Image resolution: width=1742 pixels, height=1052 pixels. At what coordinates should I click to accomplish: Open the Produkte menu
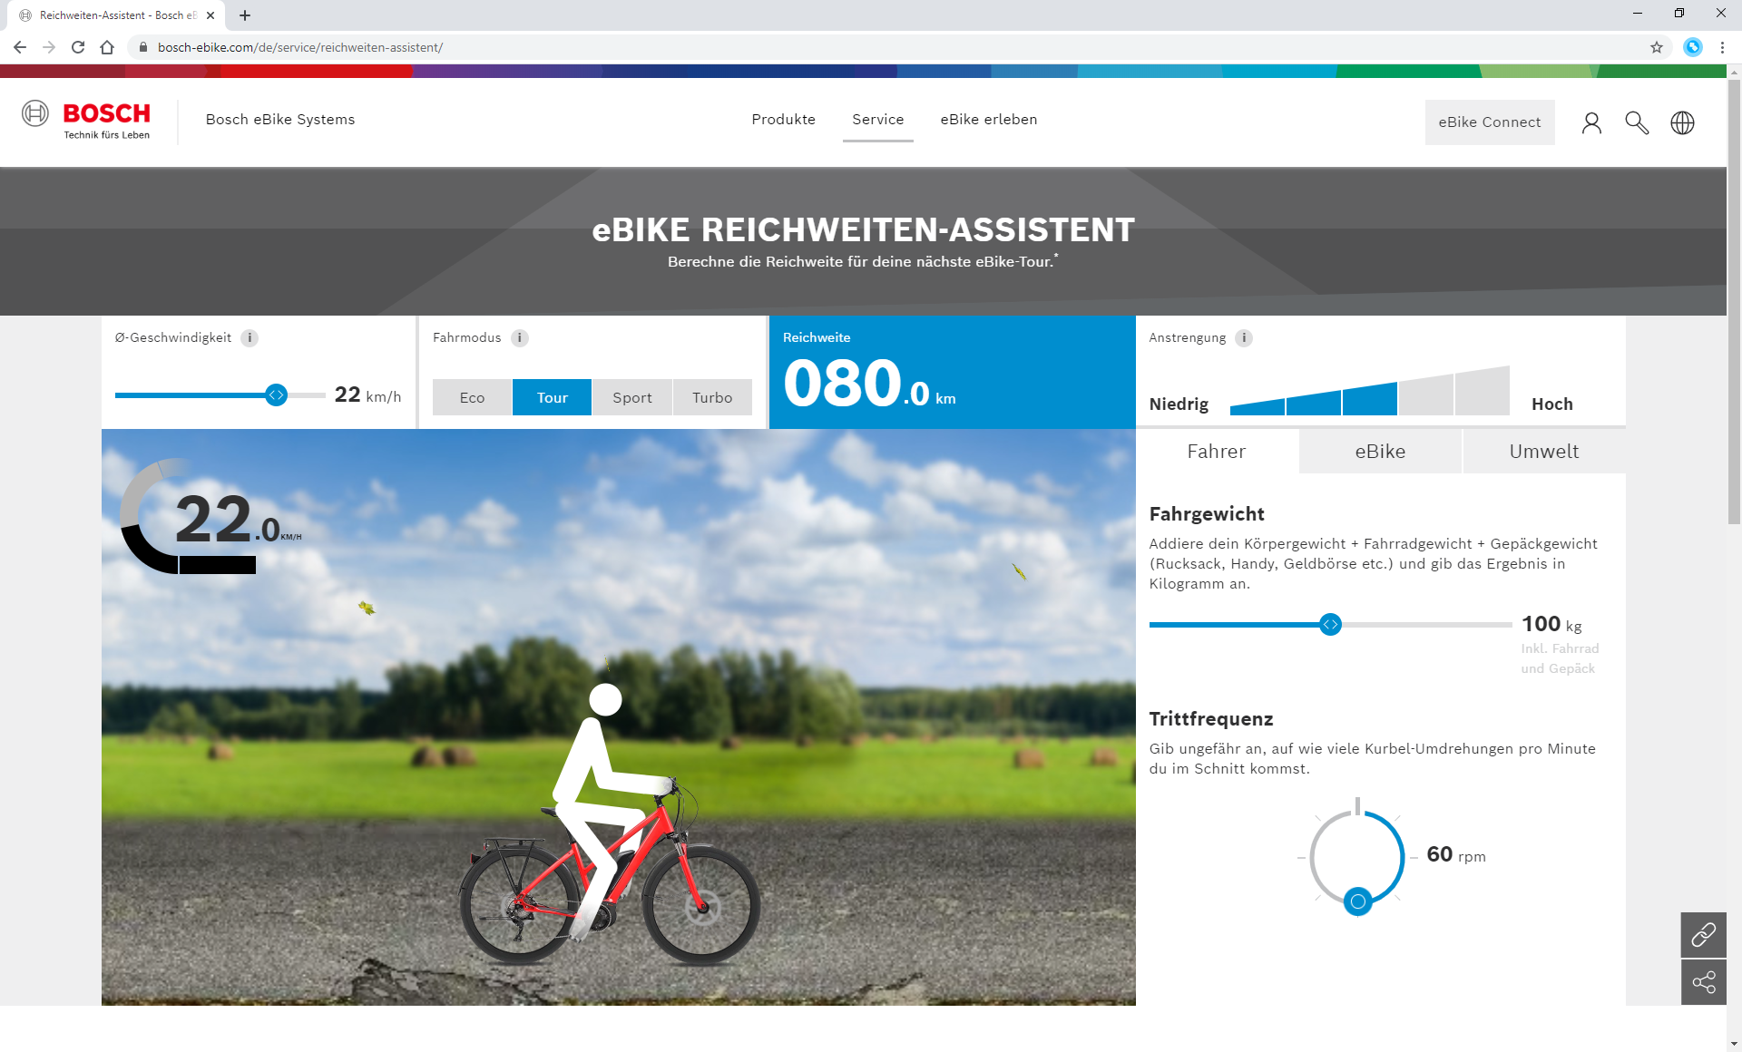point(783,120)
